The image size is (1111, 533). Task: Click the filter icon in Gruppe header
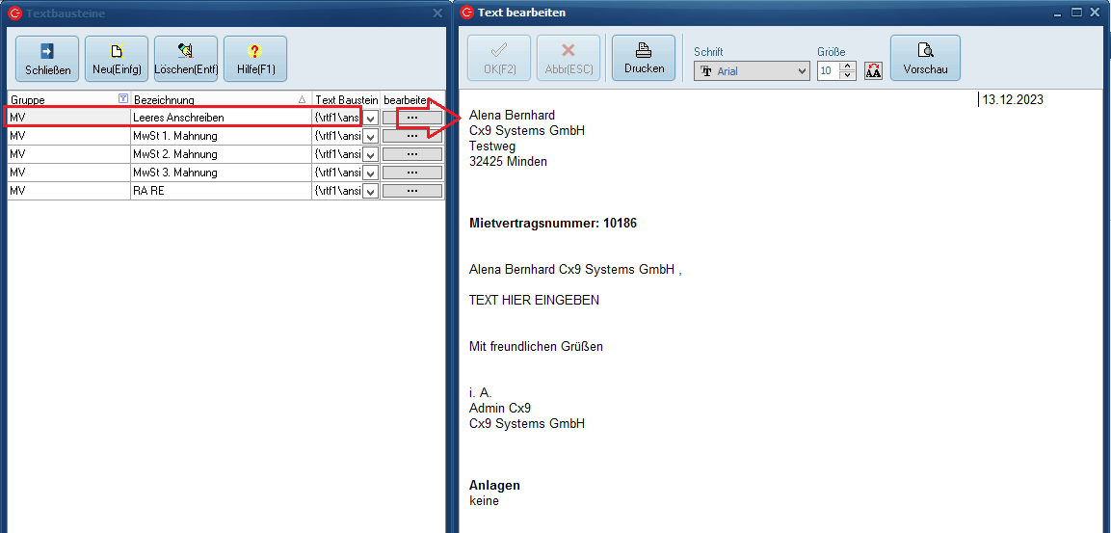point(122,99)
